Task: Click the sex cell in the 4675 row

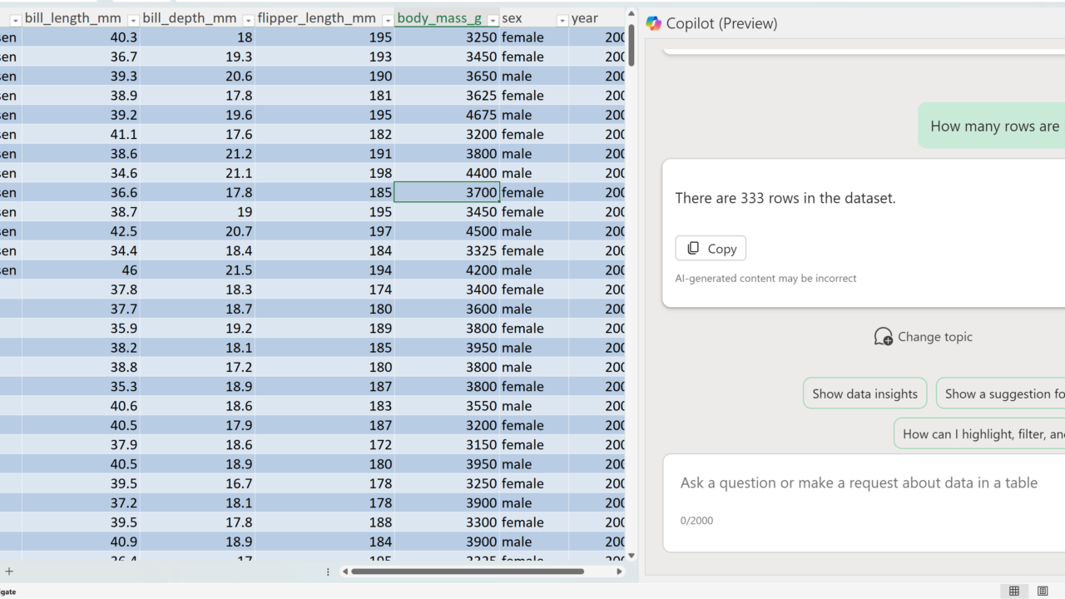Action: point(534,115)
